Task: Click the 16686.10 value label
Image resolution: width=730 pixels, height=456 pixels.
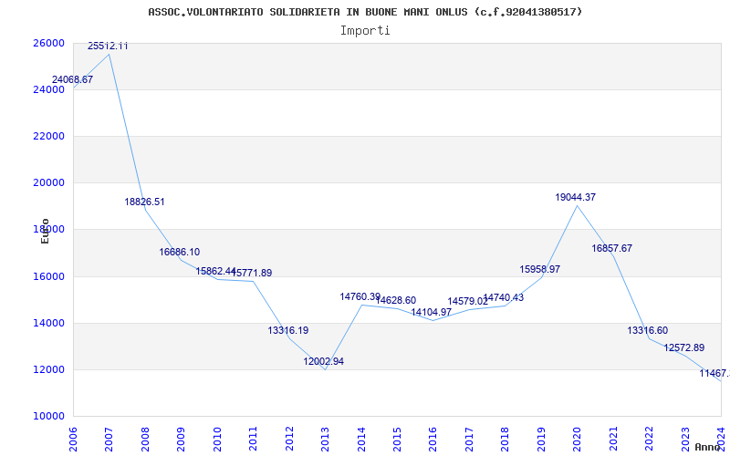Action: point(179,252)
